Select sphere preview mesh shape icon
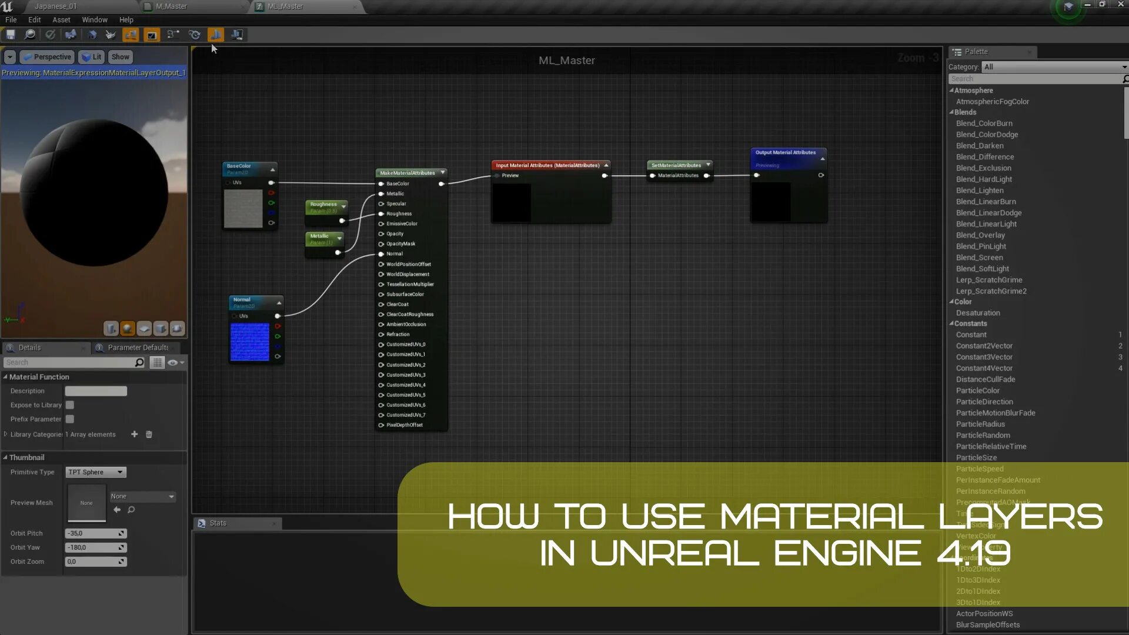The image size is (1129, 635). tap(127, 328)
